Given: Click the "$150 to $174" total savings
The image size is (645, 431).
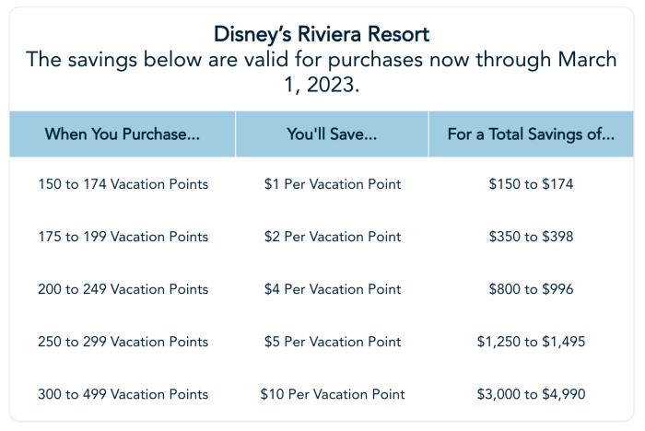Looking at the screenshot, I should [x=531, y=184].
